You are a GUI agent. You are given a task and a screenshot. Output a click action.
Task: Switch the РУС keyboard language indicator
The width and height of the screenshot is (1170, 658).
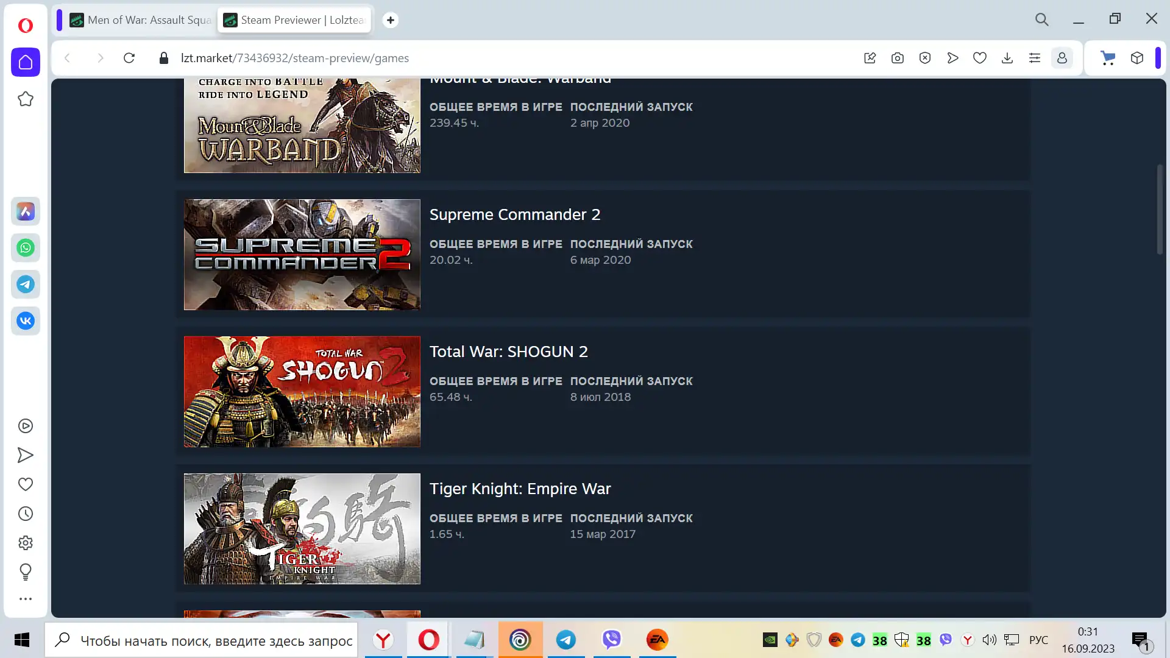click(x=1039, y=640)
